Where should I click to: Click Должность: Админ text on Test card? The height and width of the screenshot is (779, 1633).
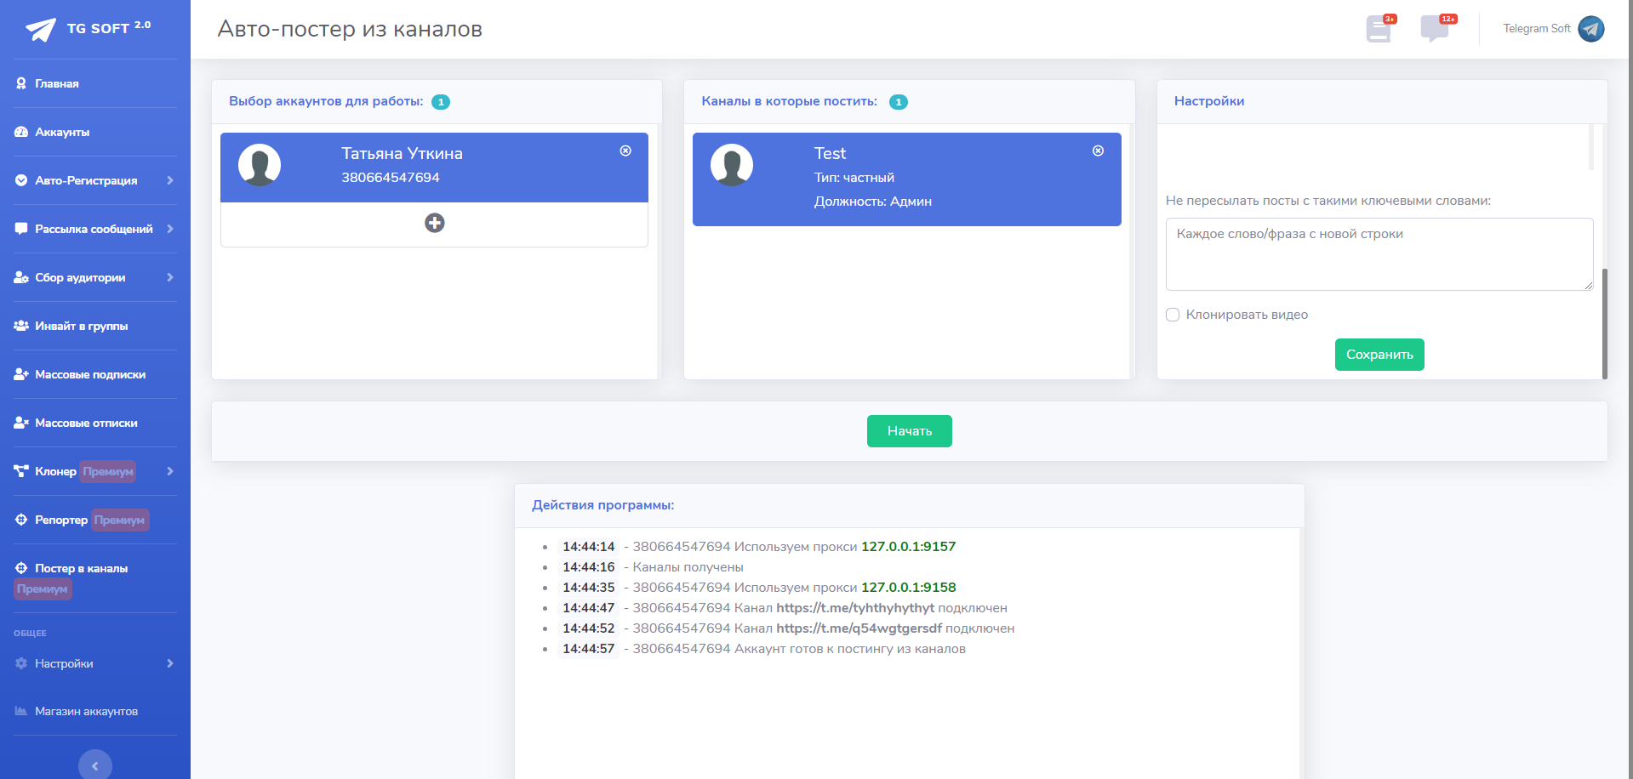873,202
